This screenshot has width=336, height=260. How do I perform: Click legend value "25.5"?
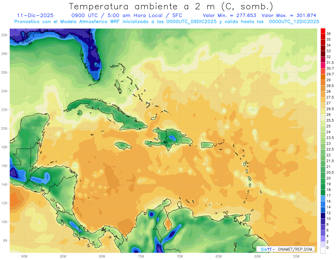(x=330, y=120)
